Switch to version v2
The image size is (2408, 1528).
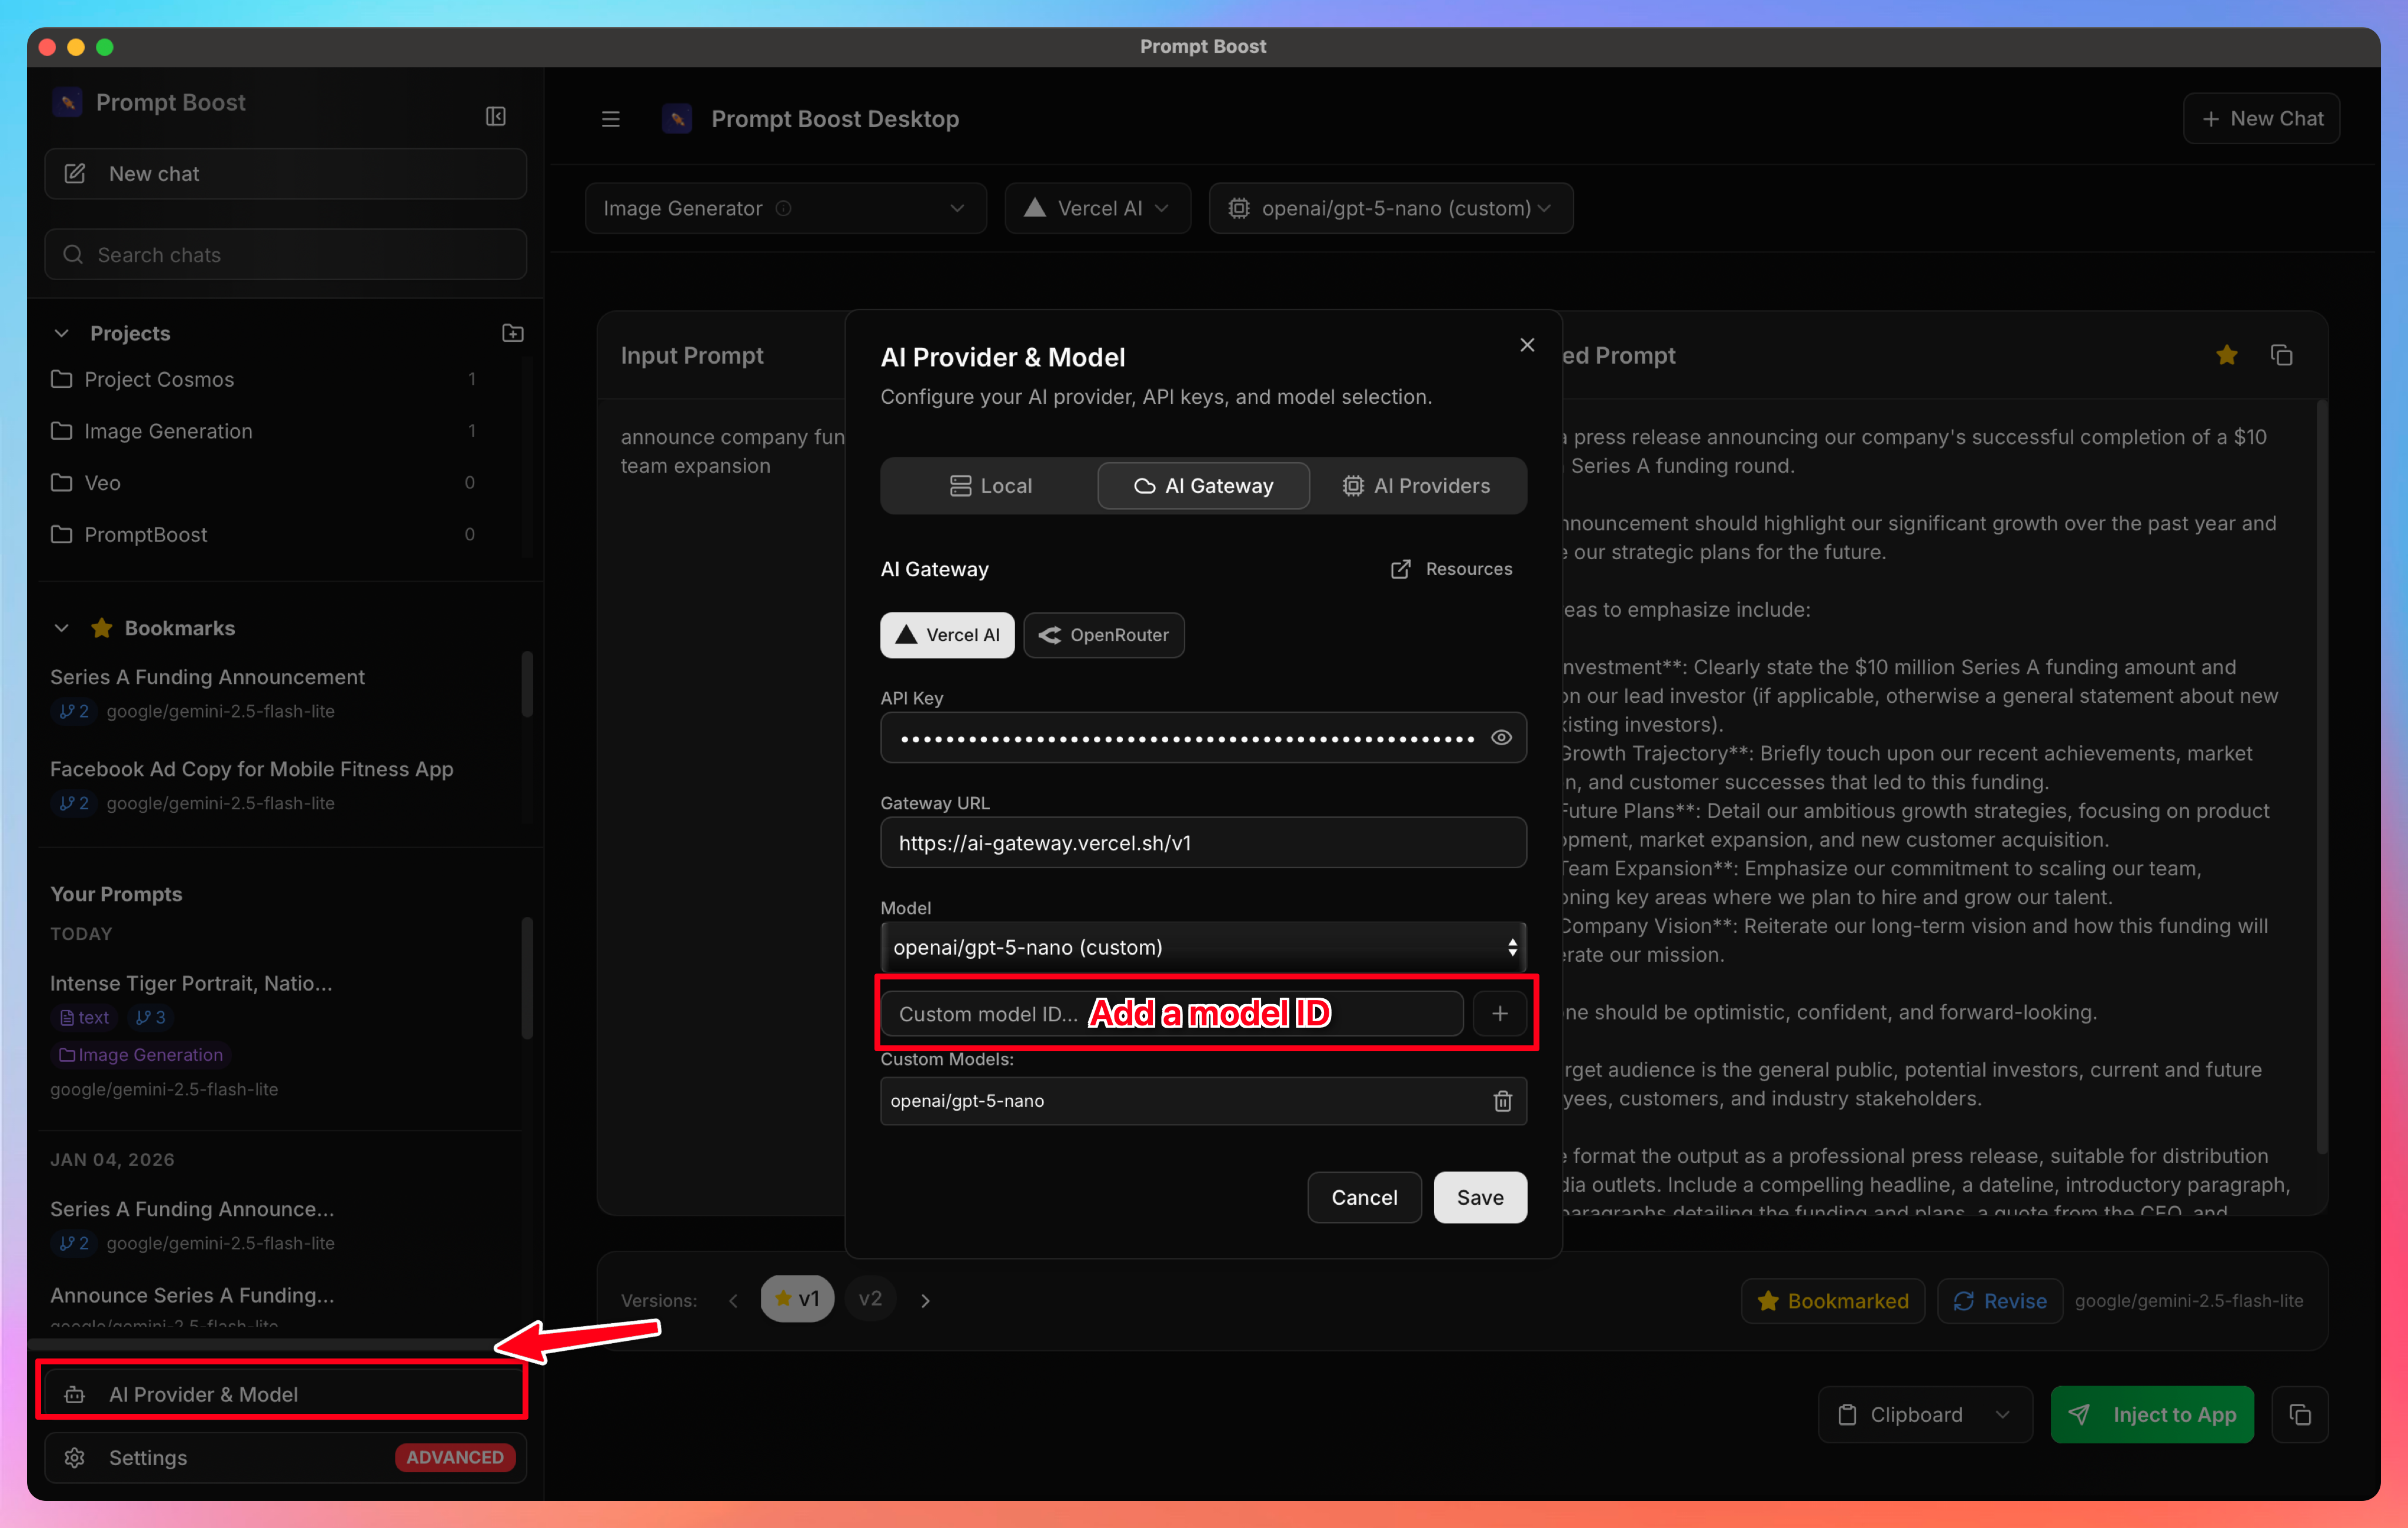[x=869, y=1298]
